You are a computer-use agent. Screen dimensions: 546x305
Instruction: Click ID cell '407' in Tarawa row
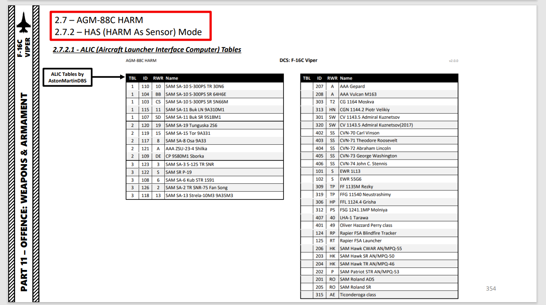(319, 218)
